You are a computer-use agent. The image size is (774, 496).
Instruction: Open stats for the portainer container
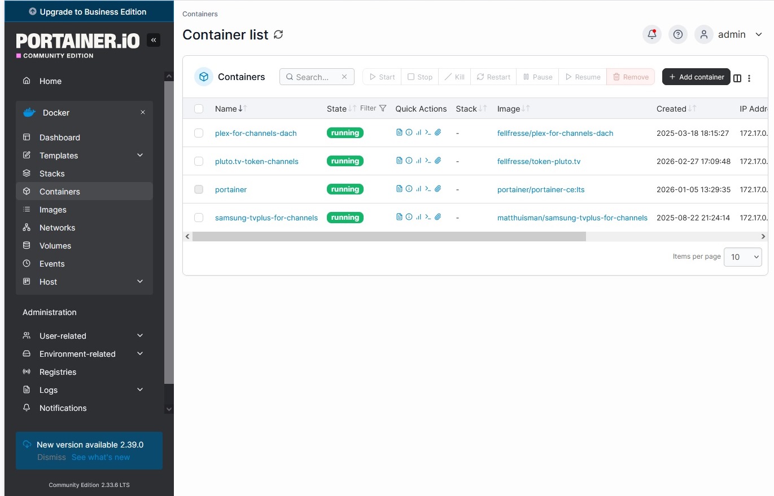418,189
